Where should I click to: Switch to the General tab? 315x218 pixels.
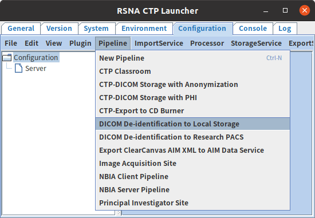21,29
